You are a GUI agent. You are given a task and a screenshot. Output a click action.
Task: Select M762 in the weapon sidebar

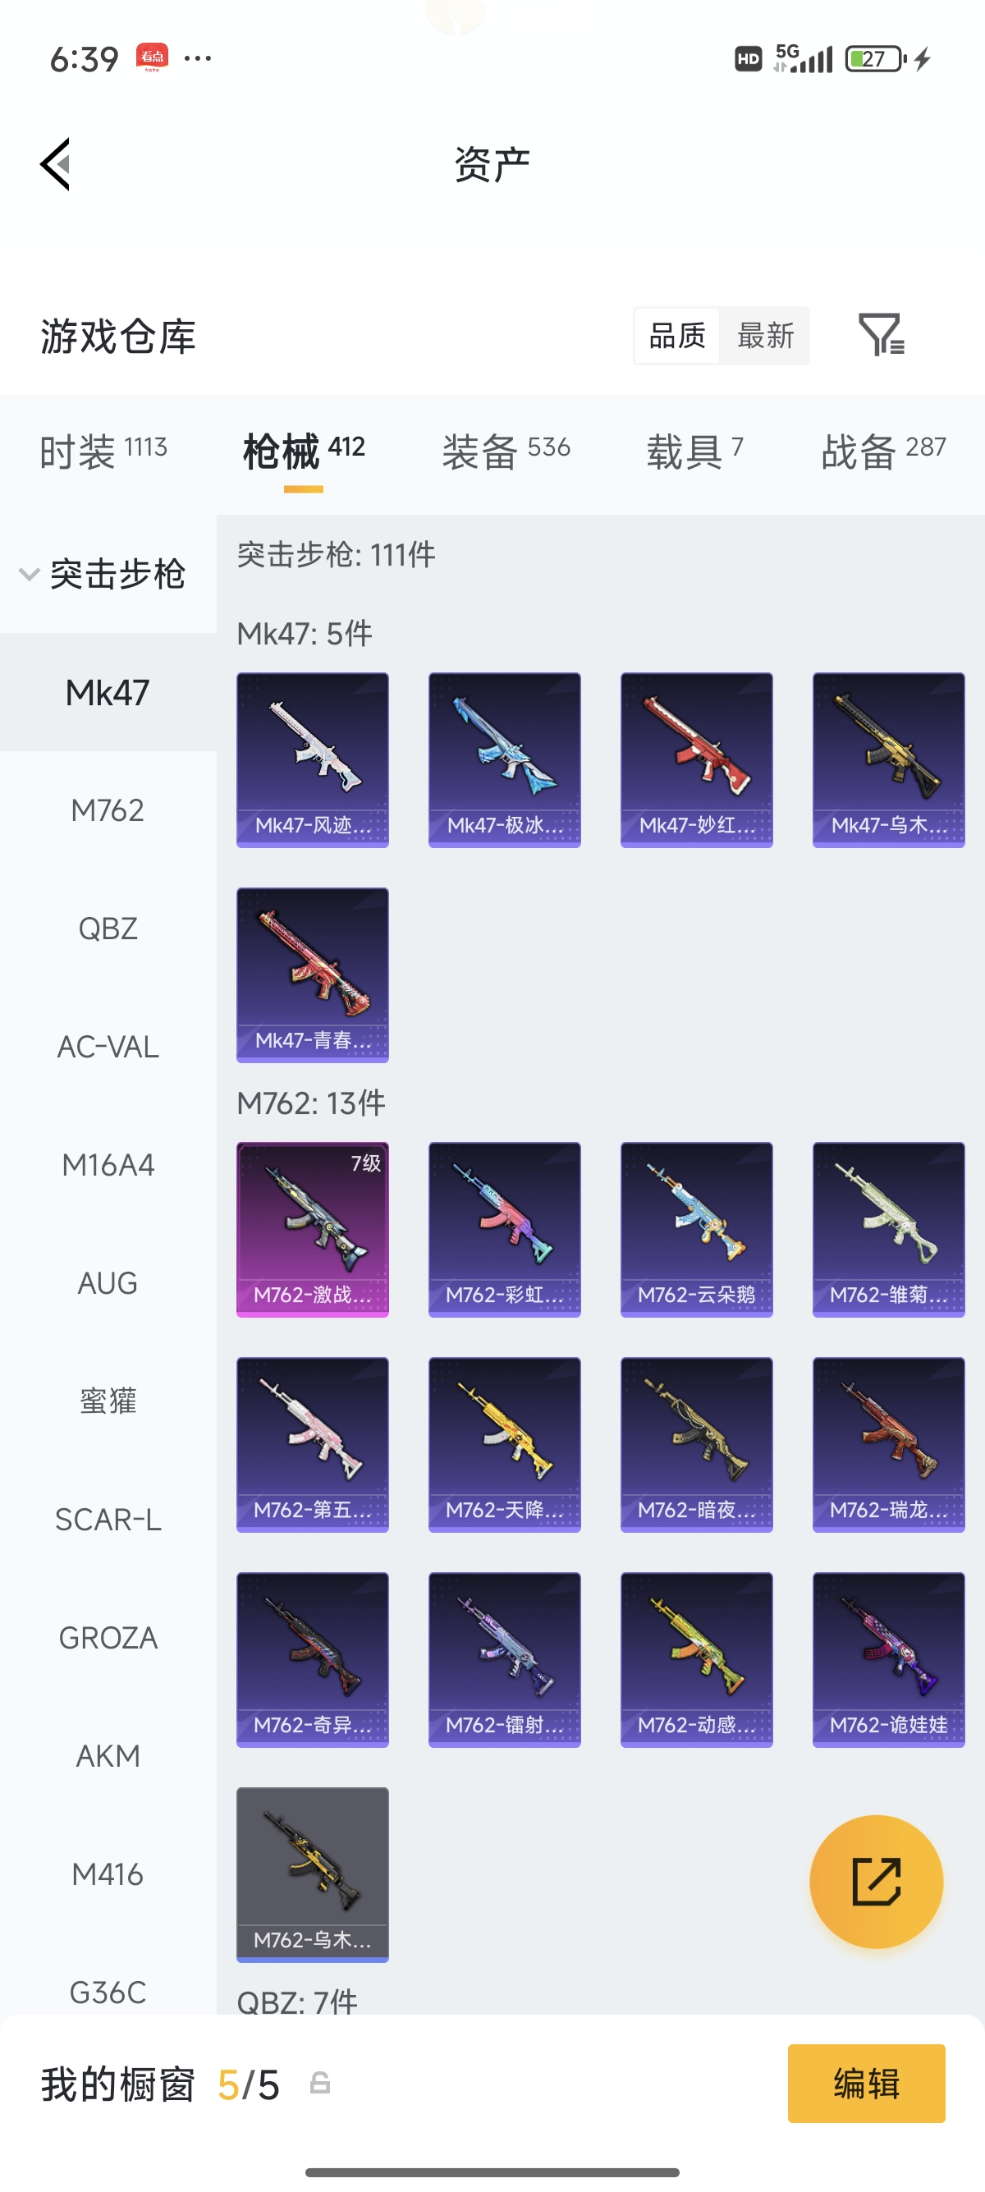point(108,810)
